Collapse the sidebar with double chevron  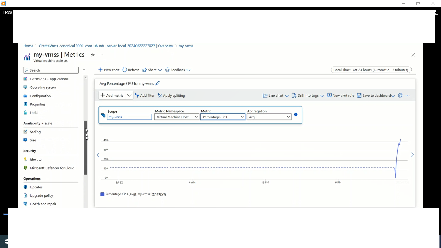[x=84, y=70]
